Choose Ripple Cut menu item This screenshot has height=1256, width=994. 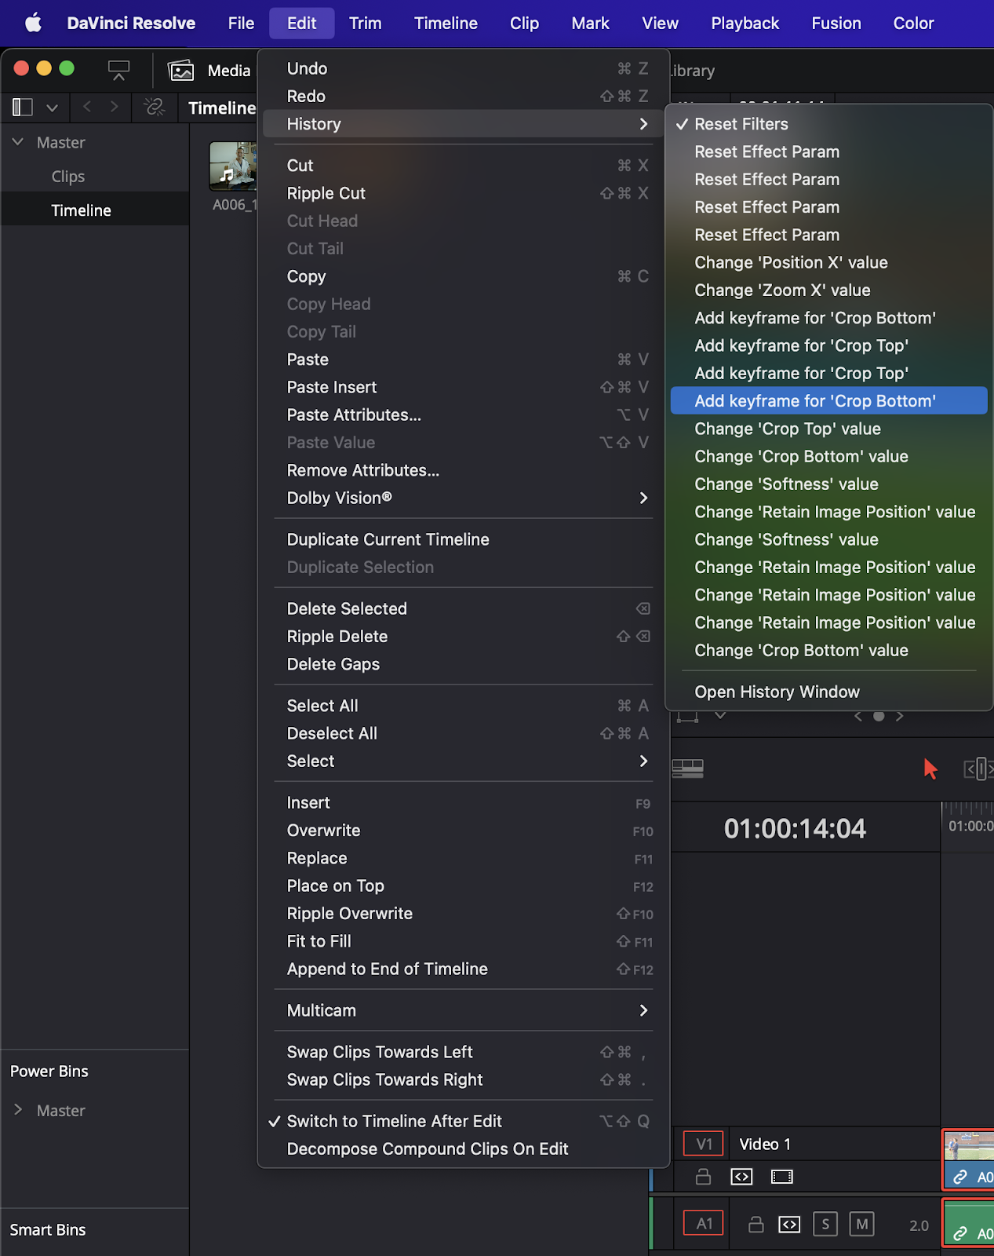464,193
